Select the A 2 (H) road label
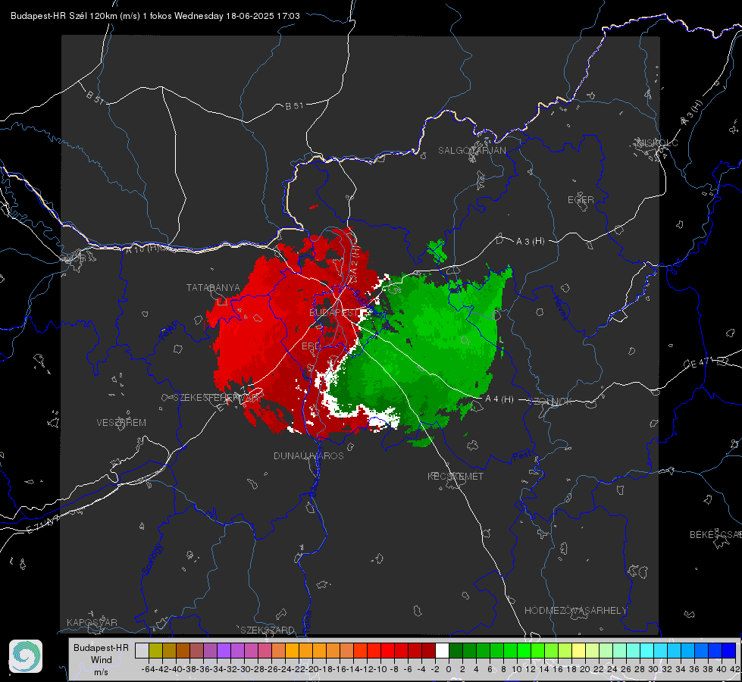Screen dimensions: 742x682 click(x=355, y=261)
